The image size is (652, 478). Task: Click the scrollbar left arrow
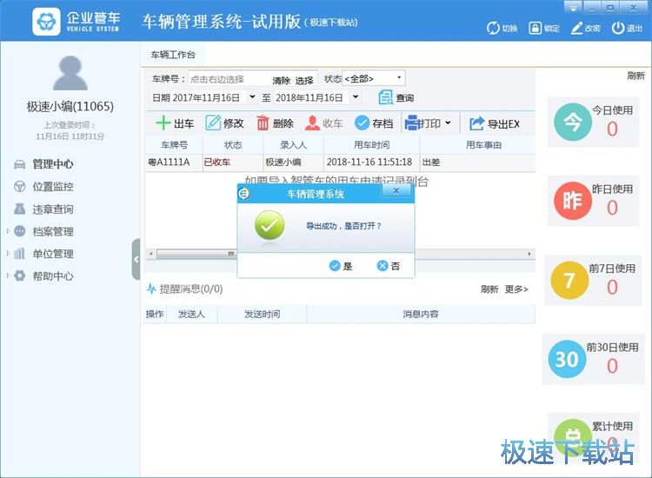click(150, 254)
